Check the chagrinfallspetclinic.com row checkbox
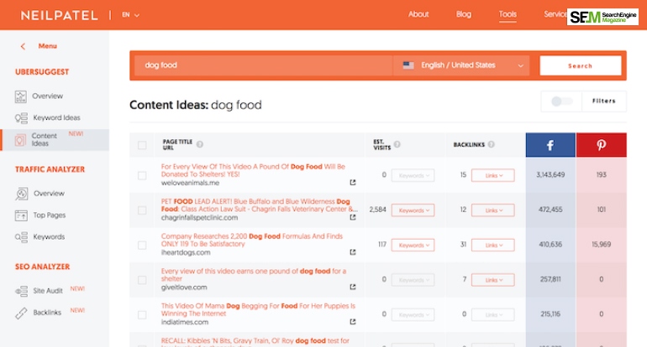Image resolution: width=647 pixels, height=347 pixels. pos(142,210)
